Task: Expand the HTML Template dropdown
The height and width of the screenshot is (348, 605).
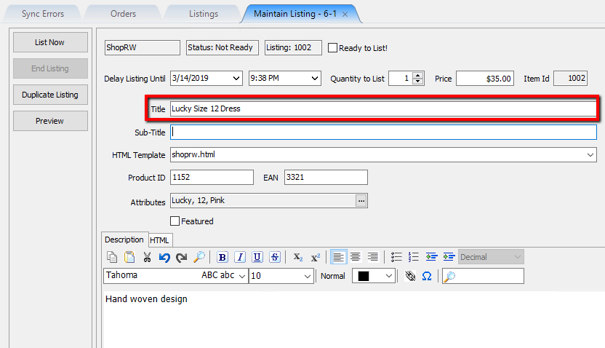Action: point(590,155)
